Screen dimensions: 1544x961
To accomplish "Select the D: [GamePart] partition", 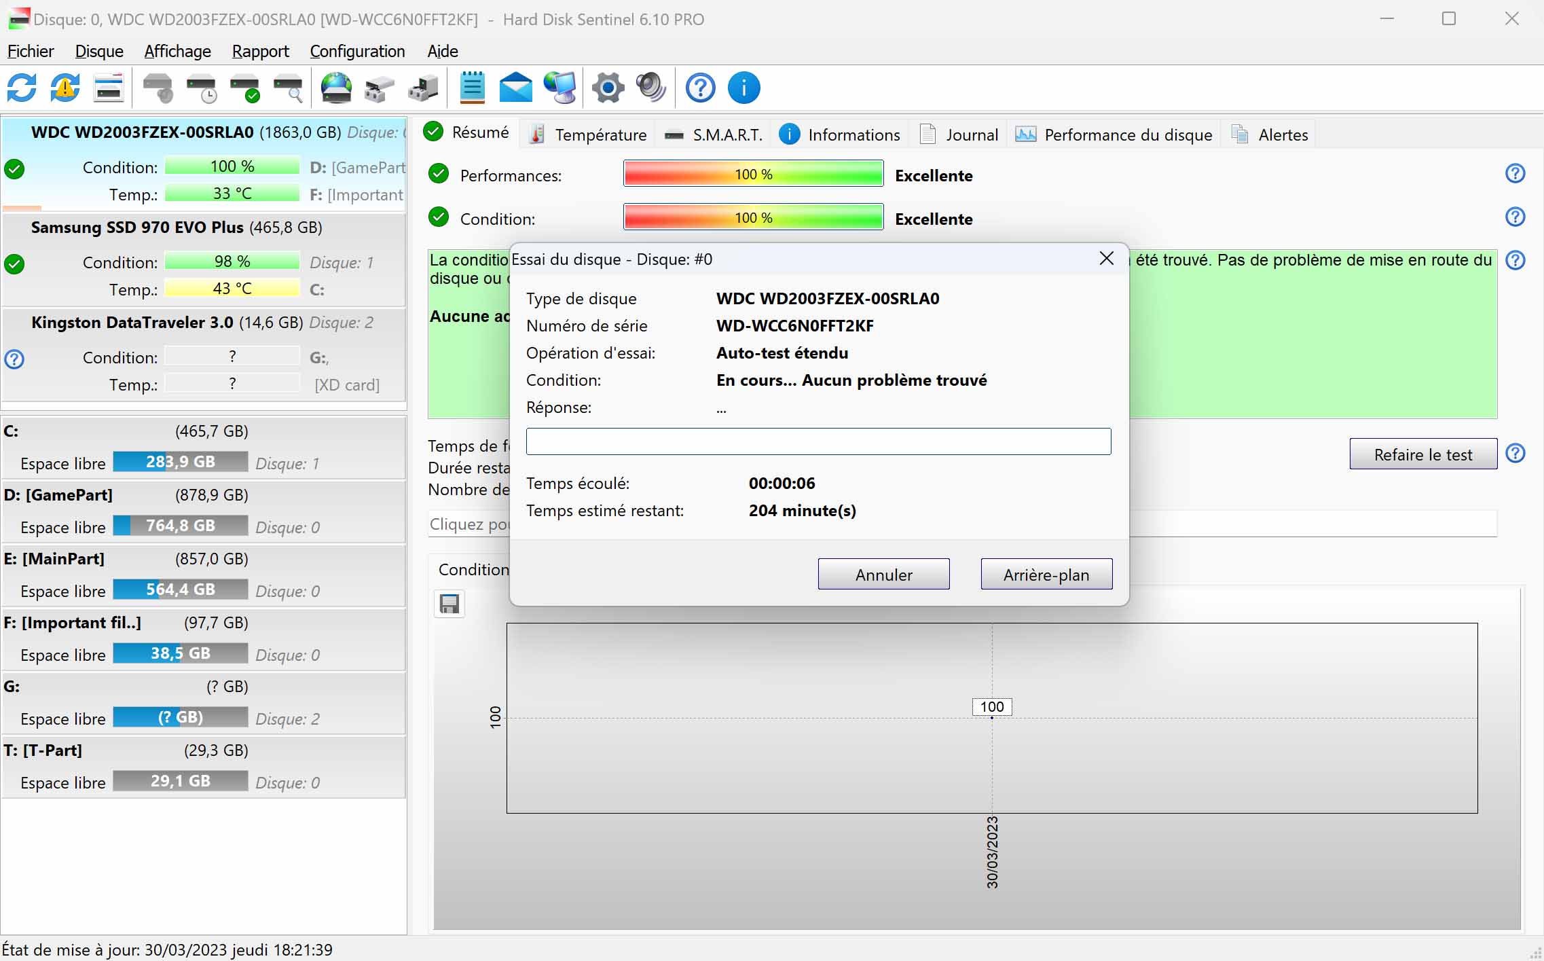I will point(204,511).
